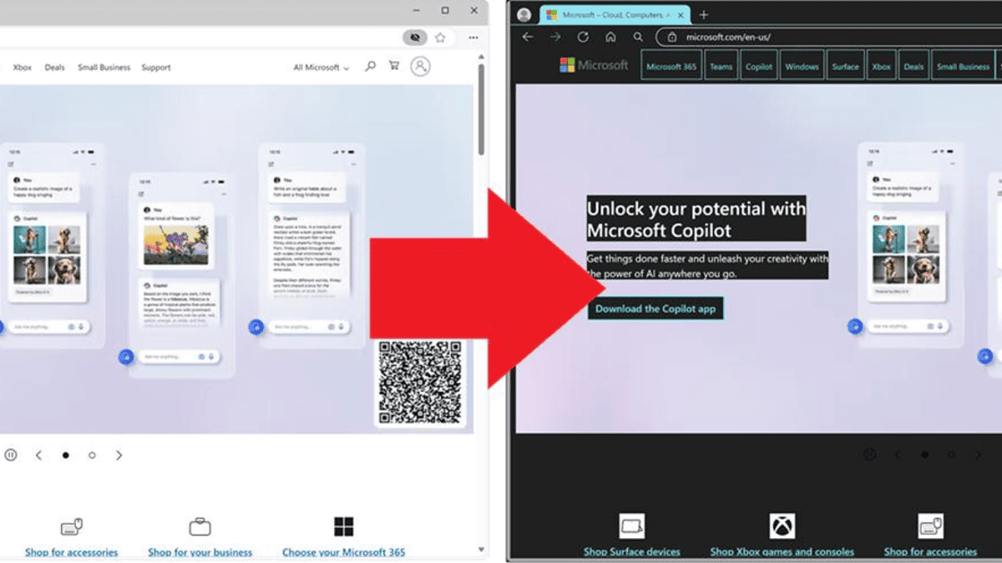This screenshot has width=1002, height=563.
Task: Click the home icon in the dark browser
Action: 609,37
